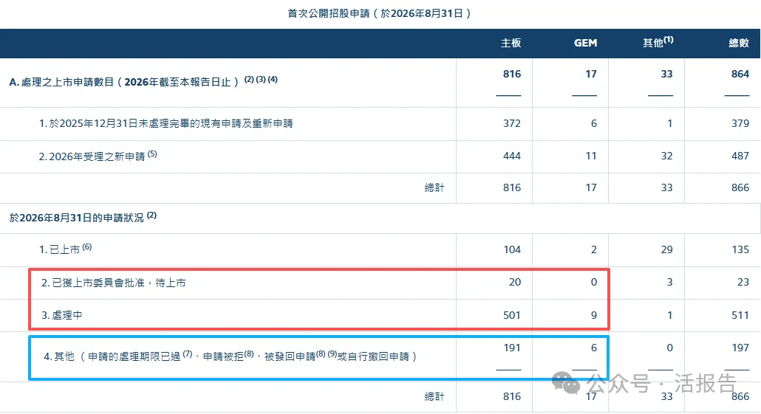
Task: Click the WeChat logo in the watermark
Action: [x=566, y=382]
